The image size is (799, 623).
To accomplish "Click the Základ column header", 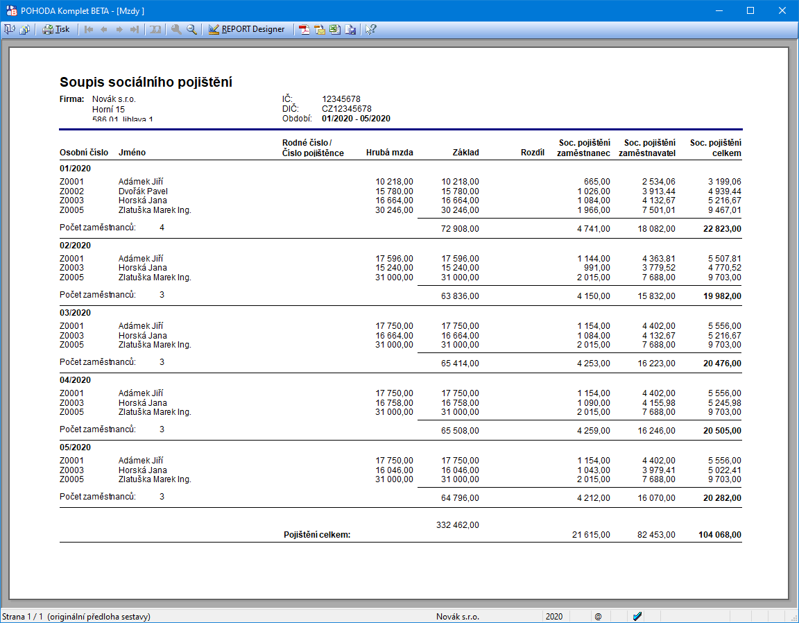I will click(465, 153).
